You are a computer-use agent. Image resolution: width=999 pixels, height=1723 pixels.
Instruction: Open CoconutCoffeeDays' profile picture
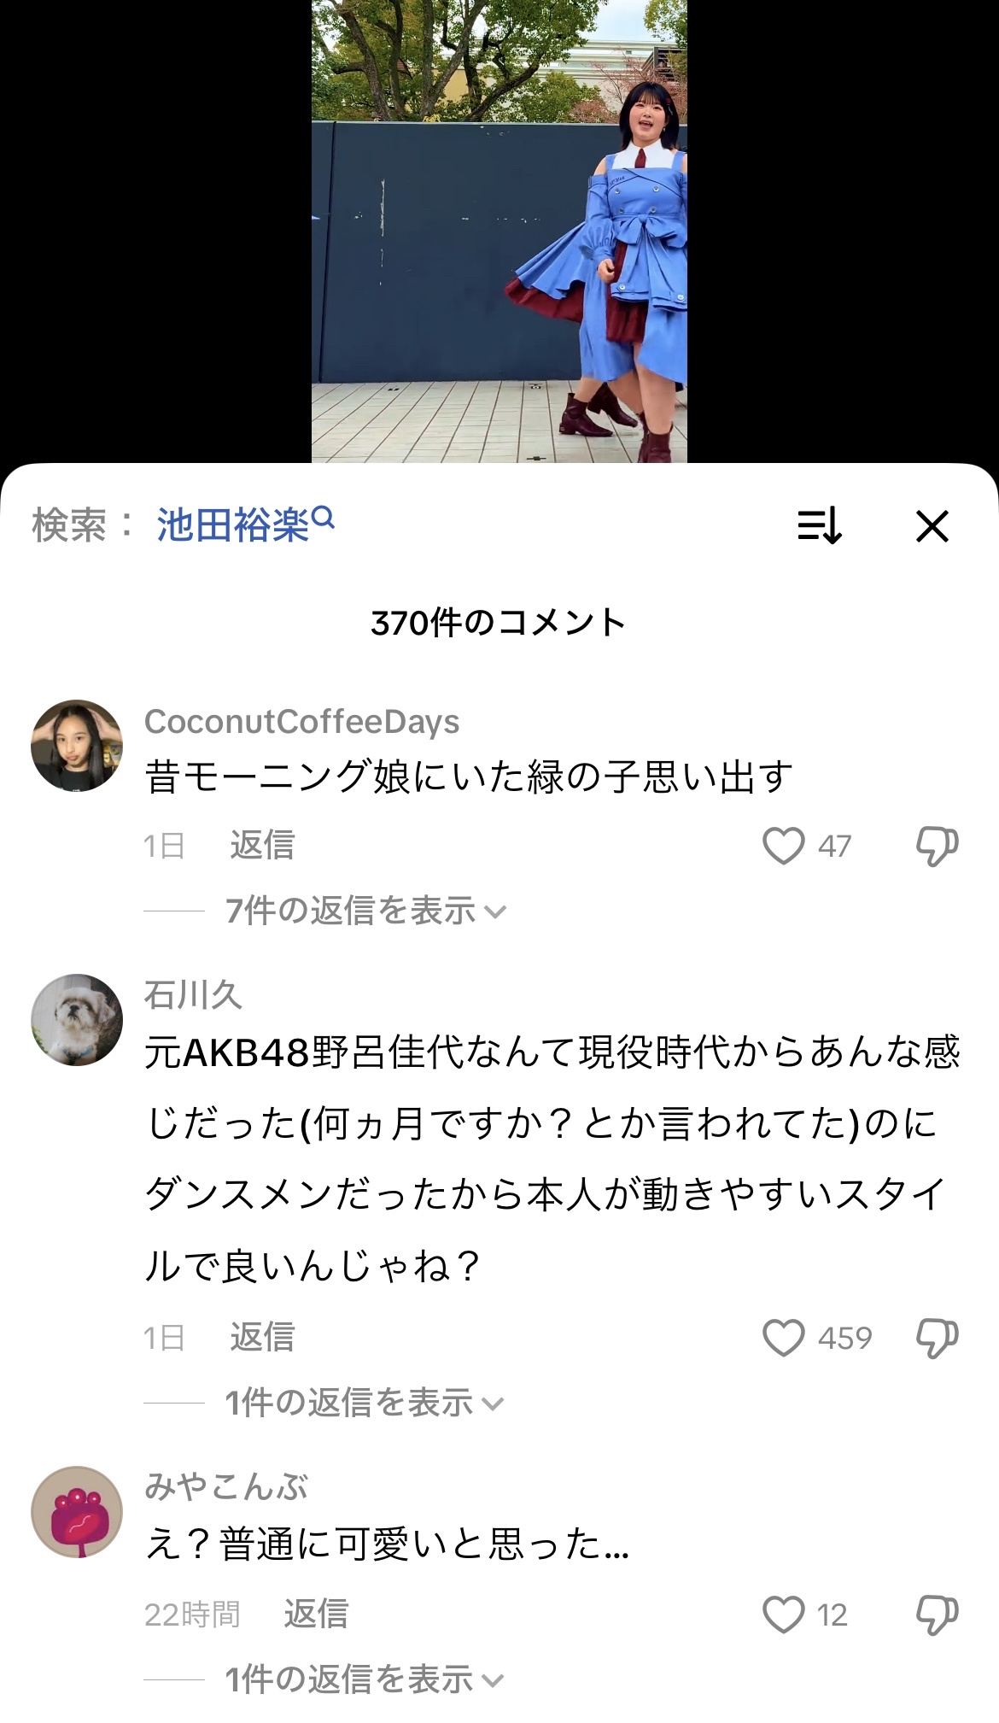tap(77, 746)
